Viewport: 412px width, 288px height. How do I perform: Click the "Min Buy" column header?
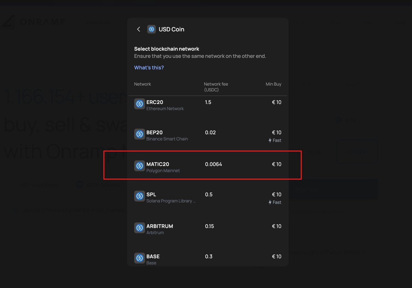tap(274, 84)
